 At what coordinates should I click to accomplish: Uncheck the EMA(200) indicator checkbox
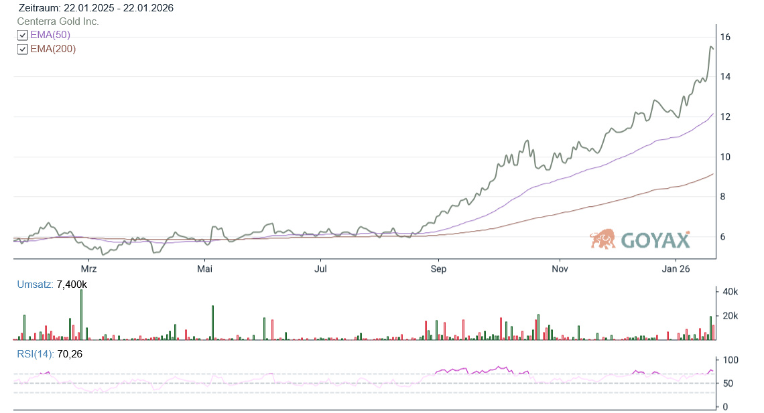pos(22,50)
